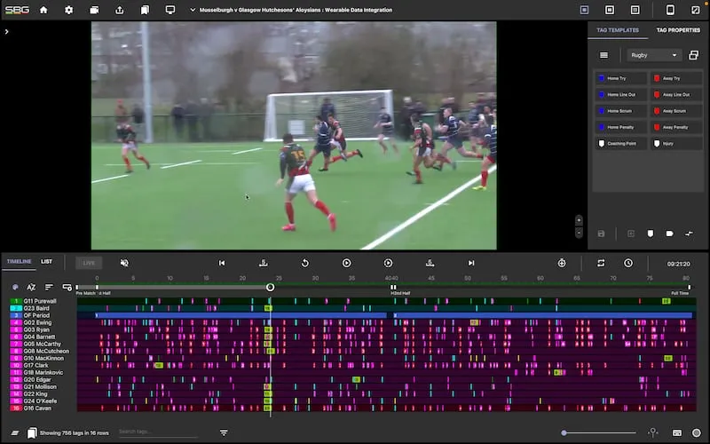Skip to the start of the timeline
Image resolution: width=710 pixels, height=444 pixels.
pos(222,263)
